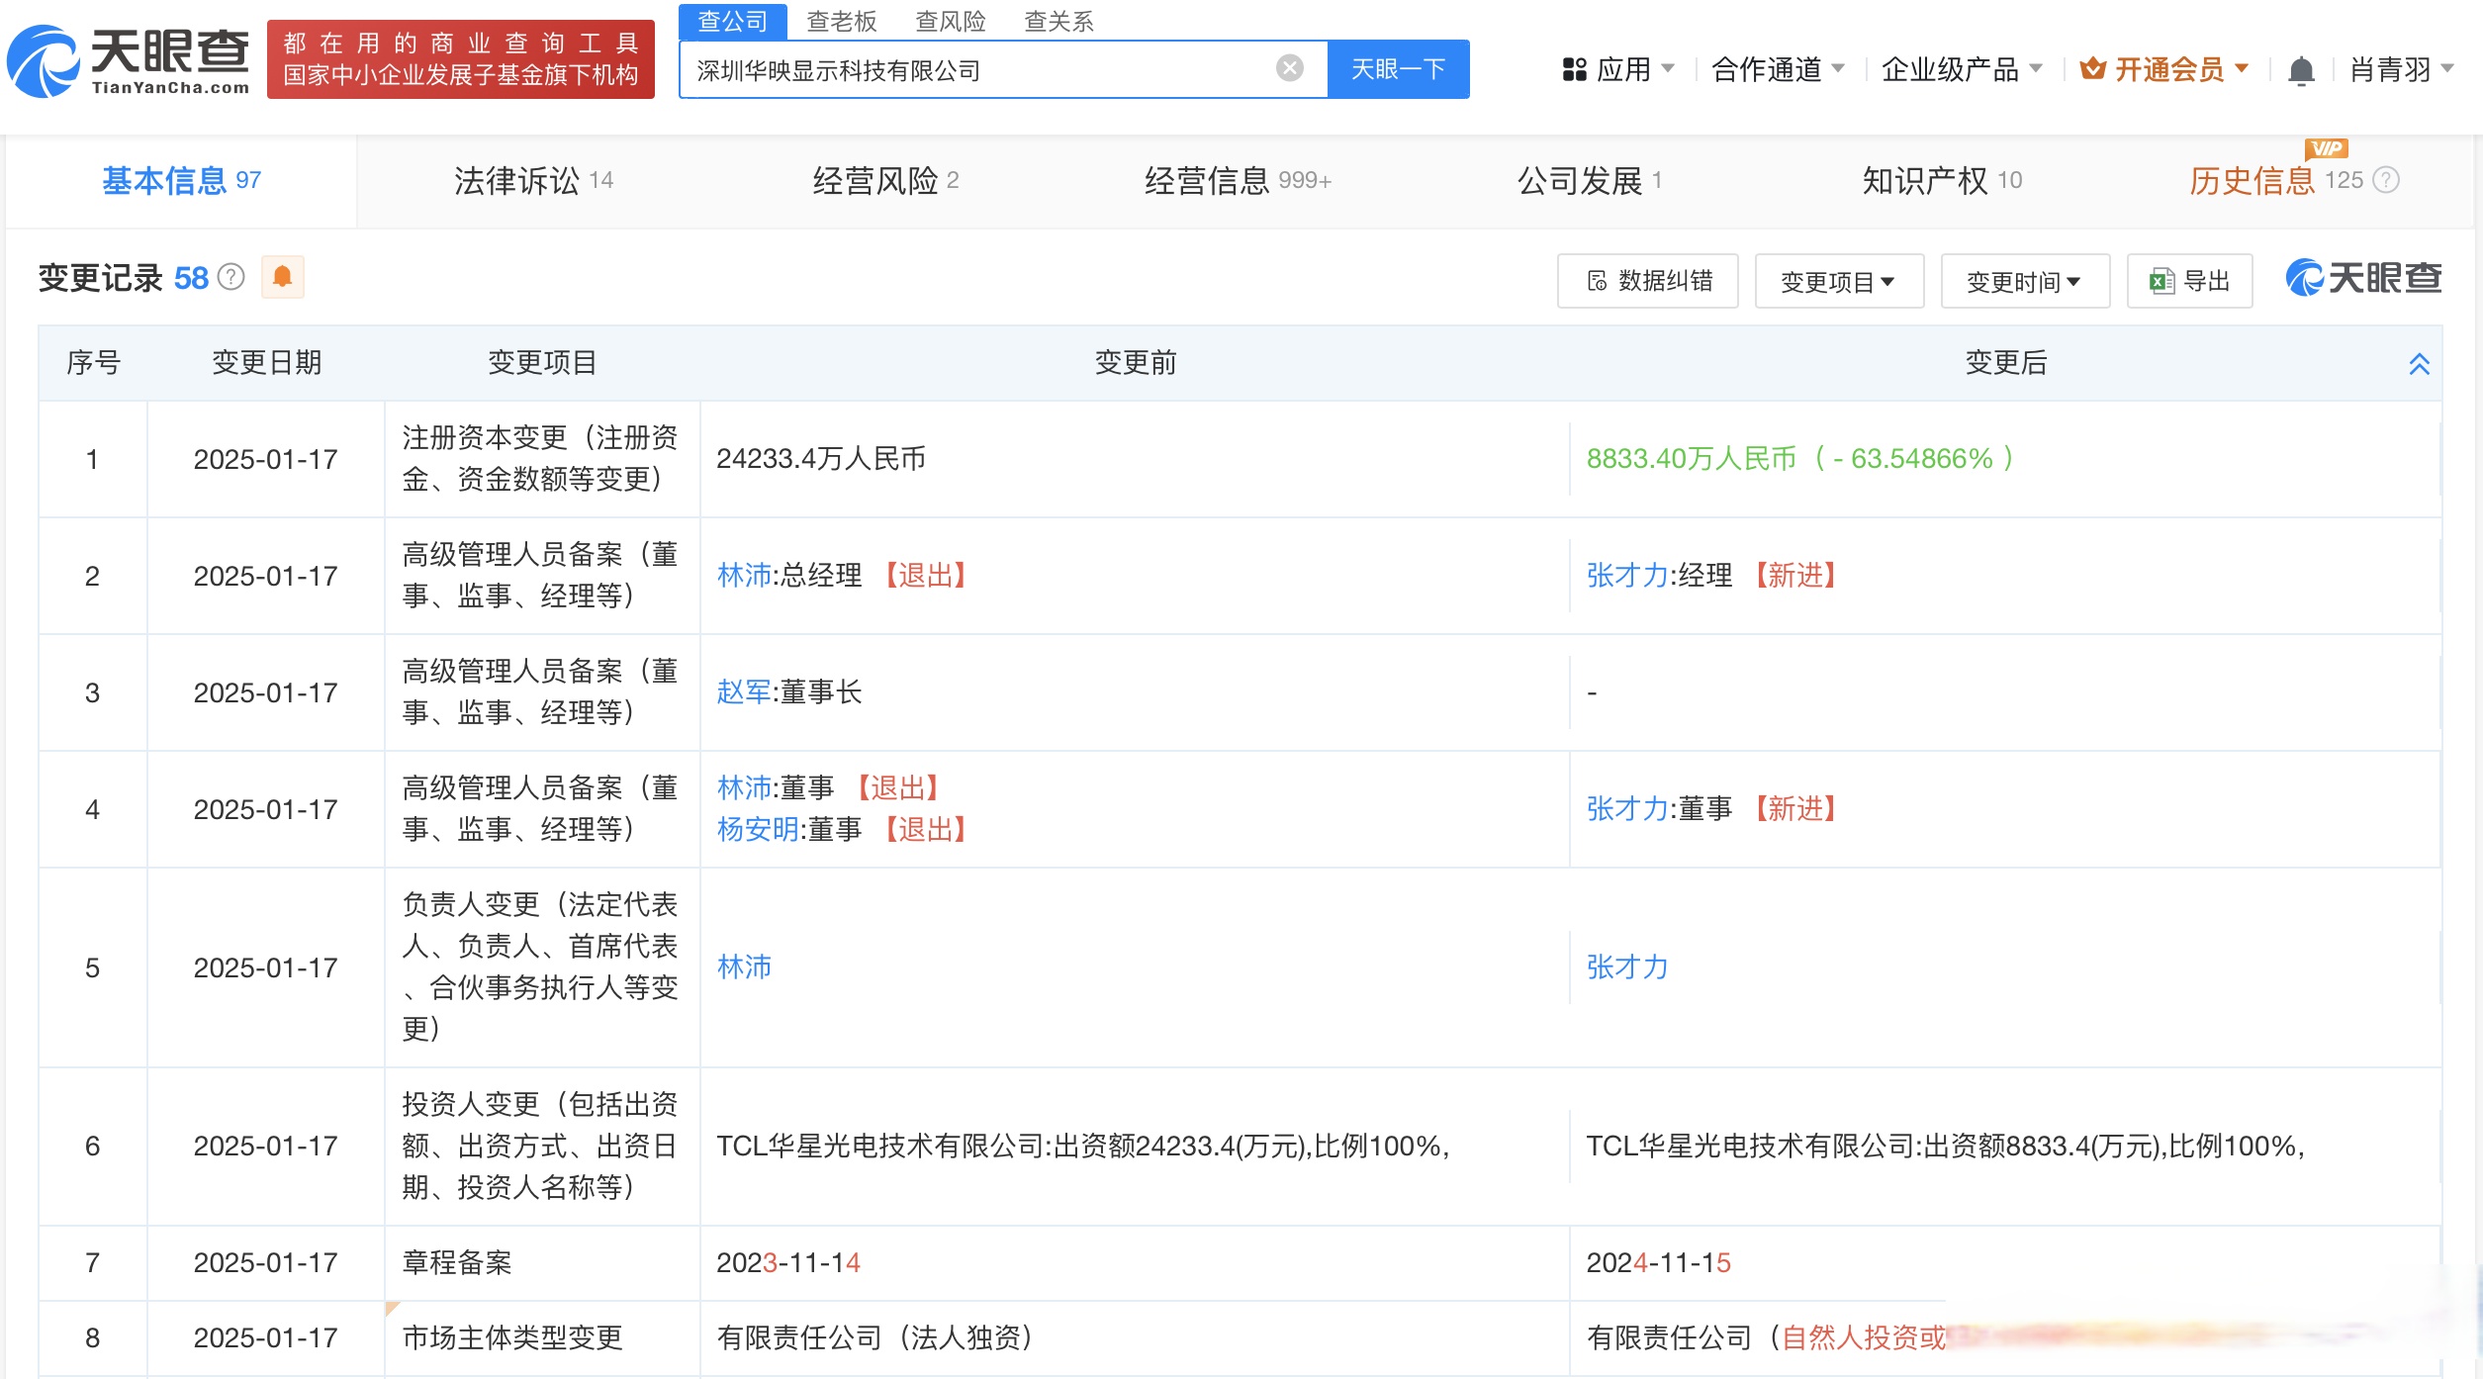Click the question mark beside 变更记录 58
The height and width of the screenshot is (1379, 2483).
coord(230,278)
